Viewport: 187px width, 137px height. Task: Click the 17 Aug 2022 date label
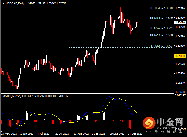pyautogui.click(x=80, y=134)
